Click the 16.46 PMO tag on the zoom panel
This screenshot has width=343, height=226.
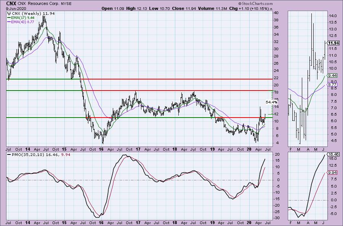point(333,154)
